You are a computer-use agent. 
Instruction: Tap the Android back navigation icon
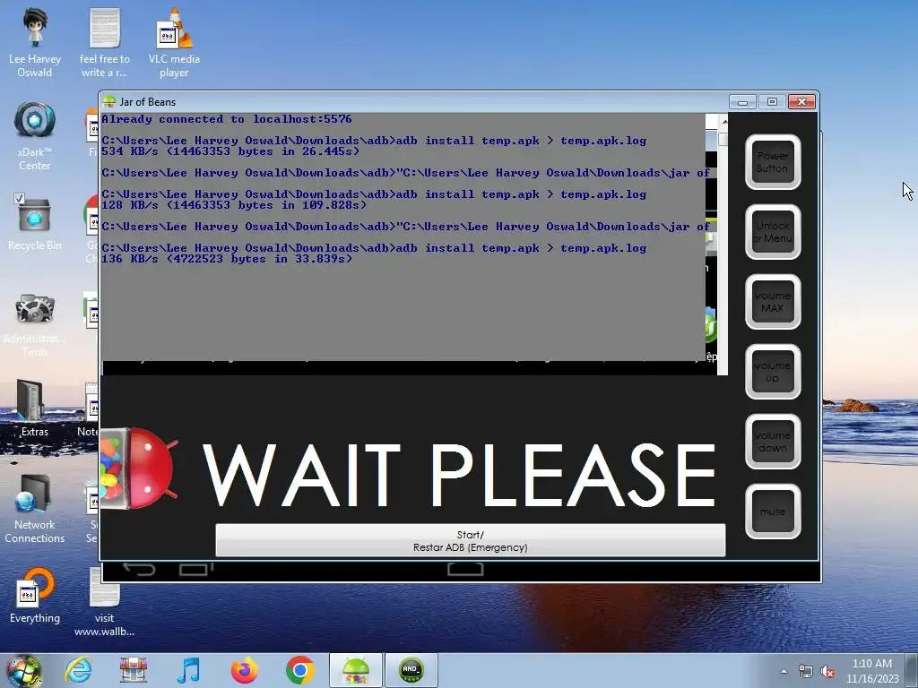(139, 569)
